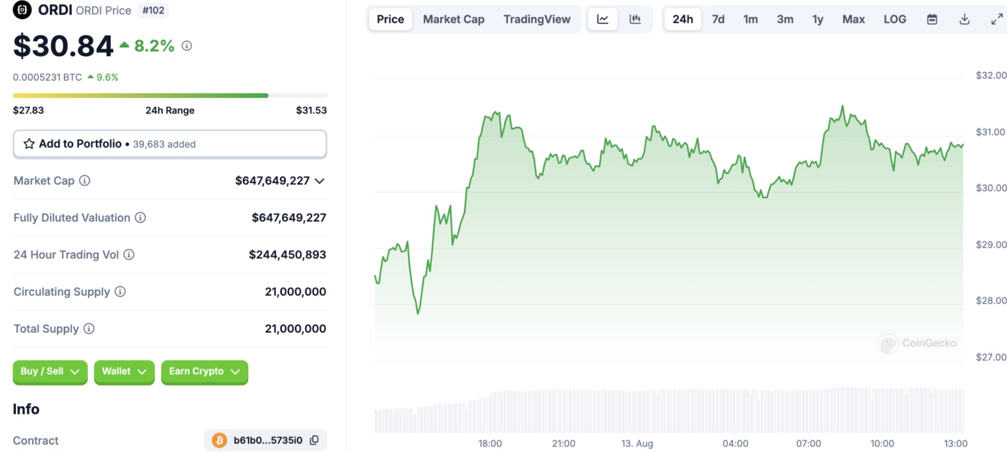Click the 9.6% BTC change text
The height and width of the screenshot is (452, 1007).
click(107, 77)
